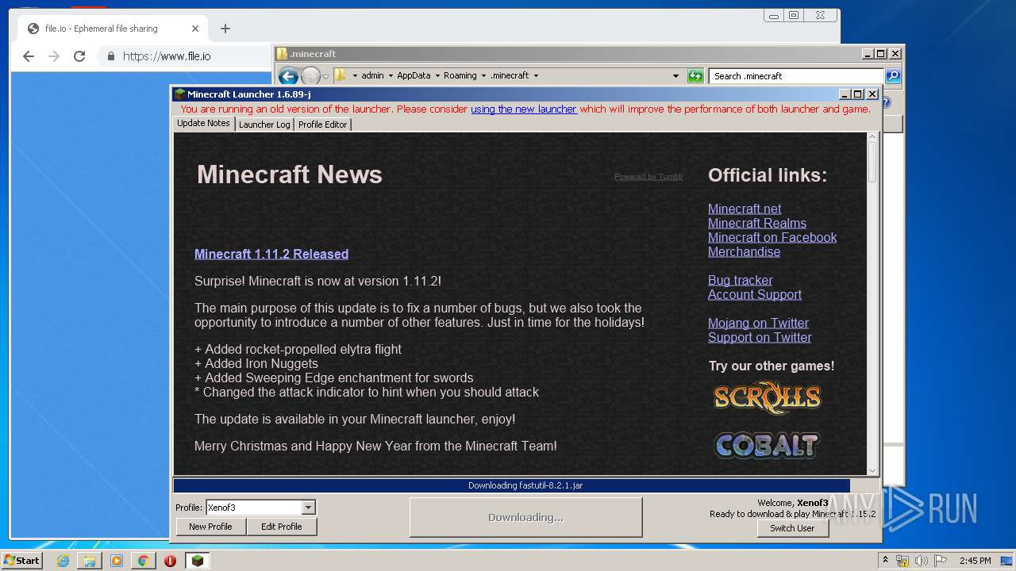This screenshot has width=1016, height=571.
Task: Select the file.io Ephemeral file sharing tab
Action: tap(114, 29)
